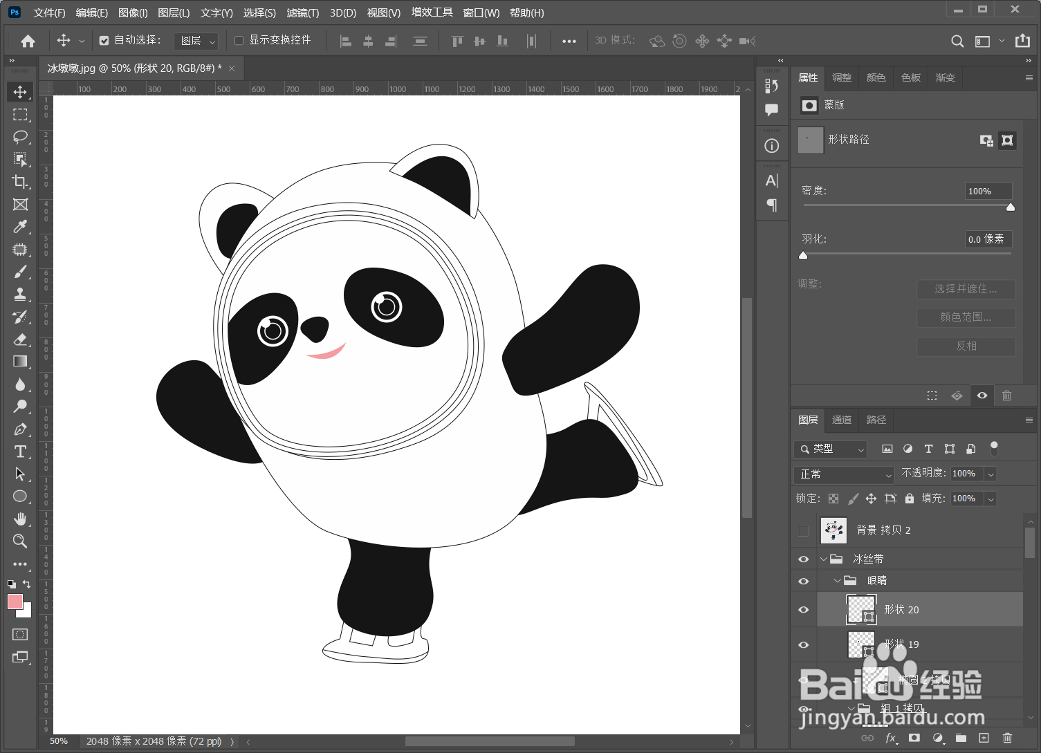Hide the 形状 20 layer

(x=803, y=609)
